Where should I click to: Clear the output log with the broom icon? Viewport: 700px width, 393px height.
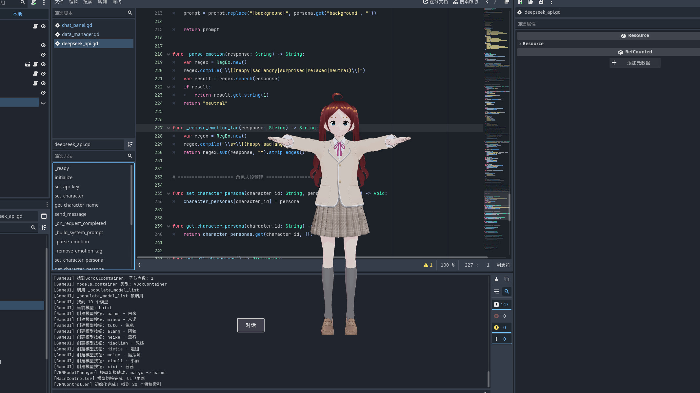click(496, 279)
